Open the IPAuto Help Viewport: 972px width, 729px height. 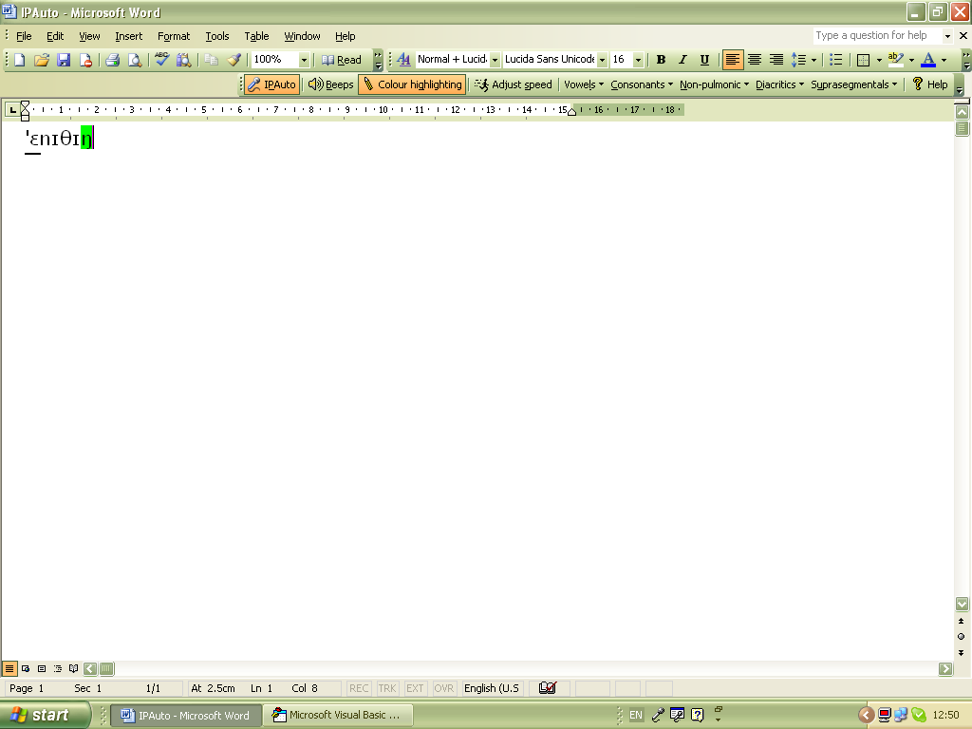click(x=931, y=84)
